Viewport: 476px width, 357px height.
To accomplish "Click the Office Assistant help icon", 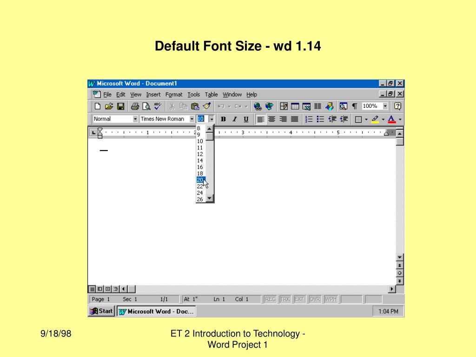I will point(397,106).
